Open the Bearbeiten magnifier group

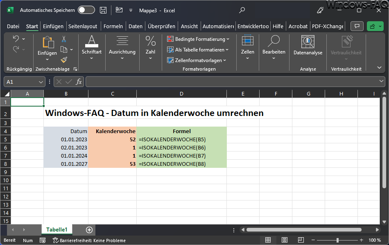274,47
